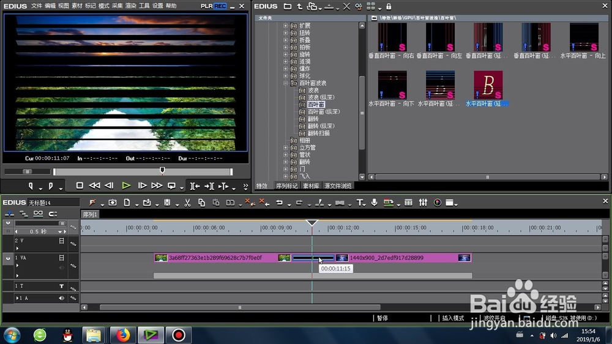This screenshot has height=344, width=612.
Task: Click Move to next edit point icon
Action: [x=209, y=186]
